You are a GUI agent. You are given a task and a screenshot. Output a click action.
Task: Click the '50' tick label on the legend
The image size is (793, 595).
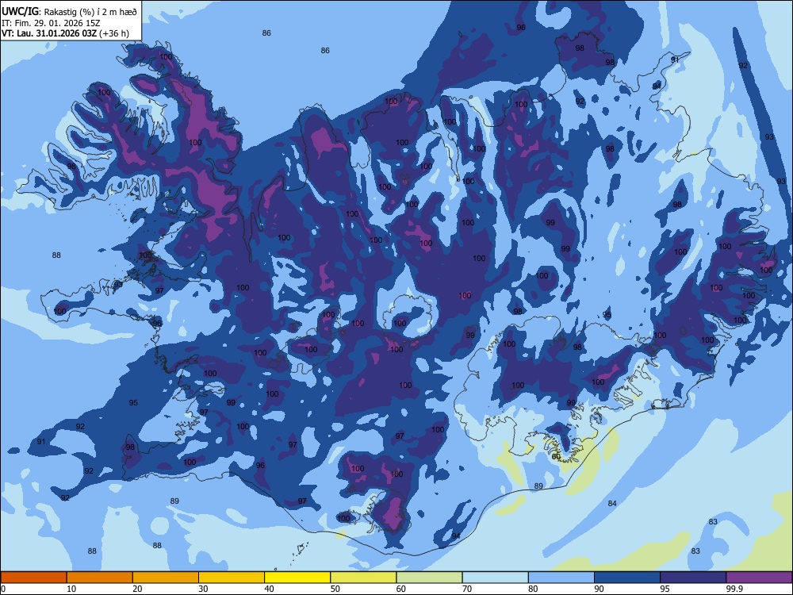335,589
